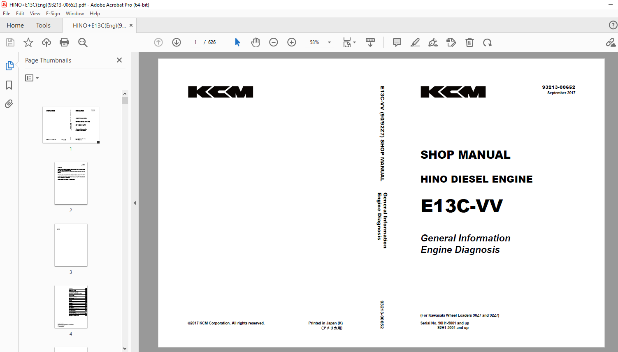Select the HINO+E13C document tab
The width and height of the screenshot is (618, 352).
point(99,25)
